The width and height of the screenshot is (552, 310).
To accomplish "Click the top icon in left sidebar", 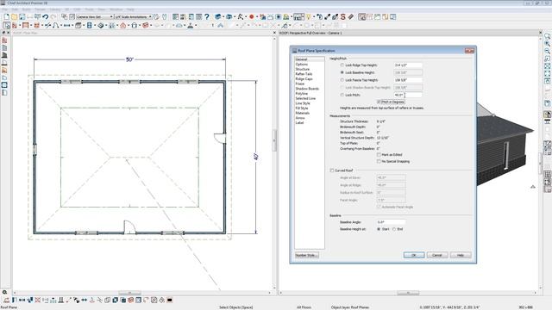I will click(x=4, y=40).
